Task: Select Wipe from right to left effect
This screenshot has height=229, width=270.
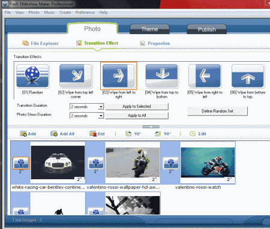Action: point(205,76)
